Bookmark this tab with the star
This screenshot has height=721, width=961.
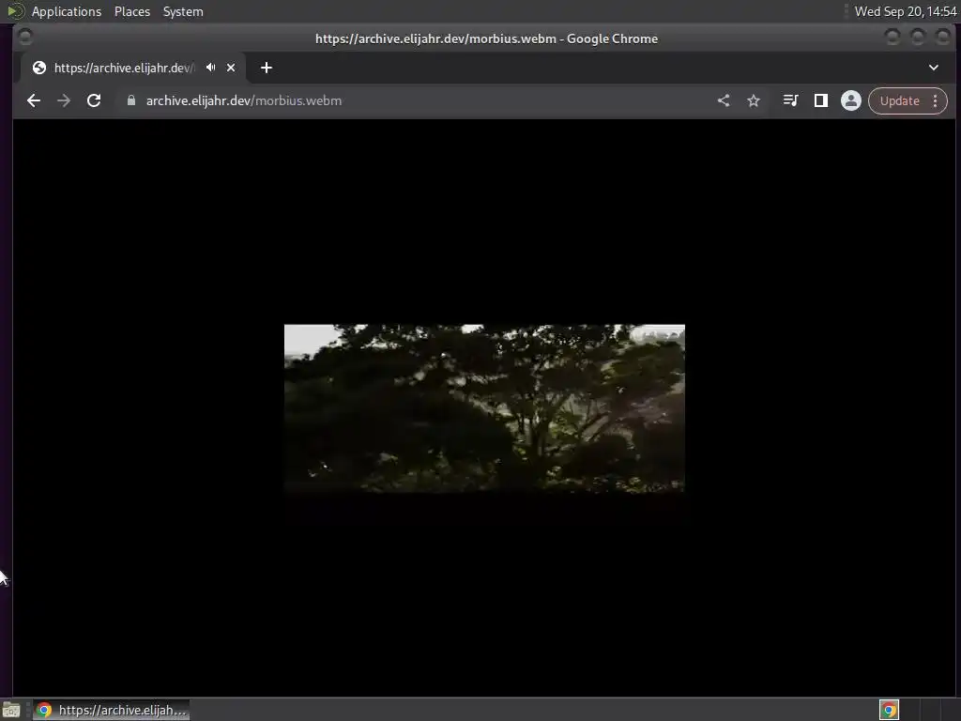pos(754,100)
